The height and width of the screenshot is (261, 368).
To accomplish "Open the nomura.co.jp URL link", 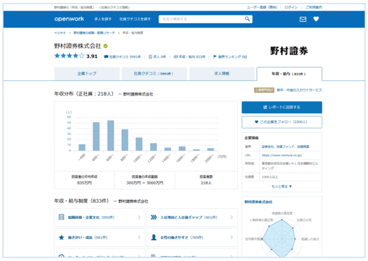I will pos(281,154).
